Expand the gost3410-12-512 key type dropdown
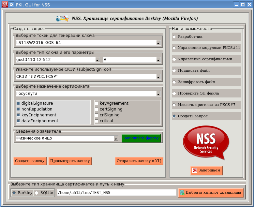 (x=97, y=60)
